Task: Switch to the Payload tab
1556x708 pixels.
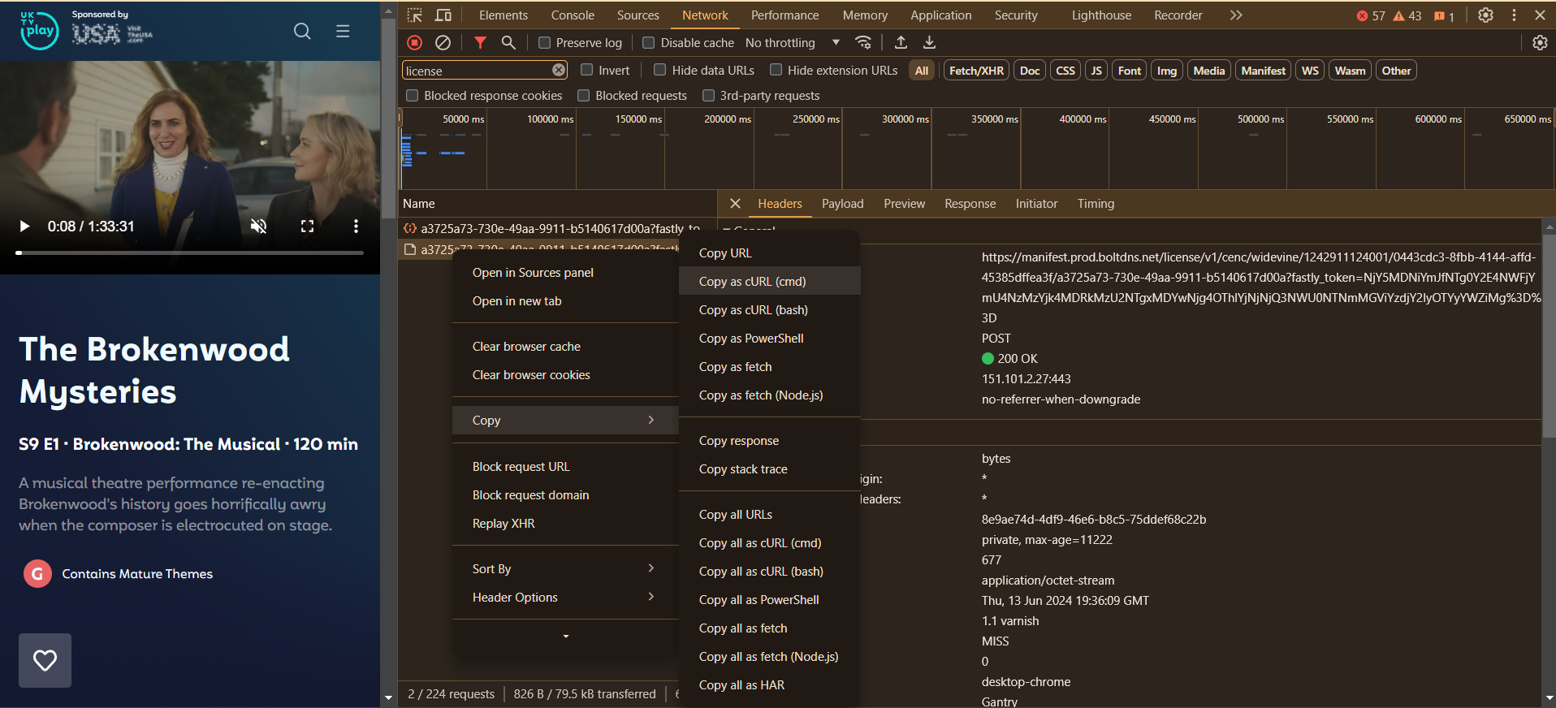Action: (842, 204)
